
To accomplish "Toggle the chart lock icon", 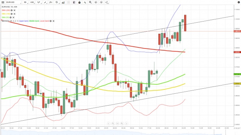I will [x=79, y=2].
